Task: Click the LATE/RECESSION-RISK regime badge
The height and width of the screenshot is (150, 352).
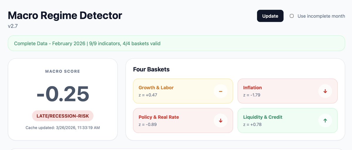Action: (x=63, y=116)
